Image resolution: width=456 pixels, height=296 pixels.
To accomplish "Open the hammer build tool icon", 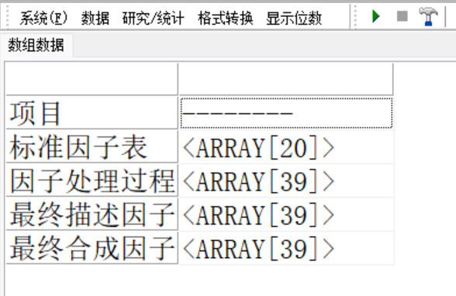I will coord(428,16).
